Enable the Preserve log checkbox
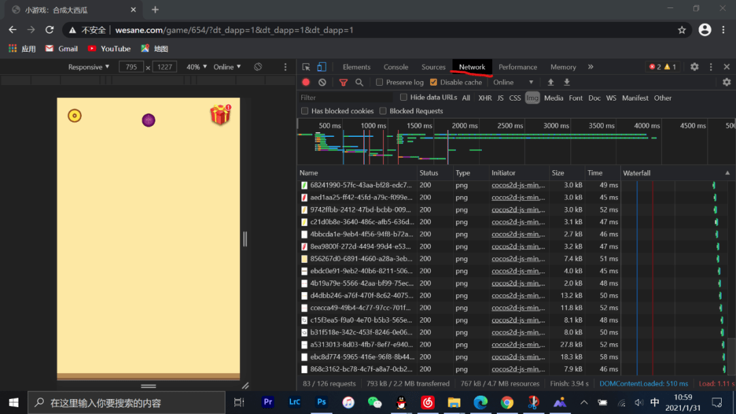Image resolution: width=736 pixels, height=414 pixels. coord(380,82)
